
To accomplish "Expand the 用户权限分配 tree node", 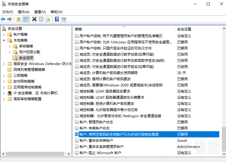I will tap(10, 52).
